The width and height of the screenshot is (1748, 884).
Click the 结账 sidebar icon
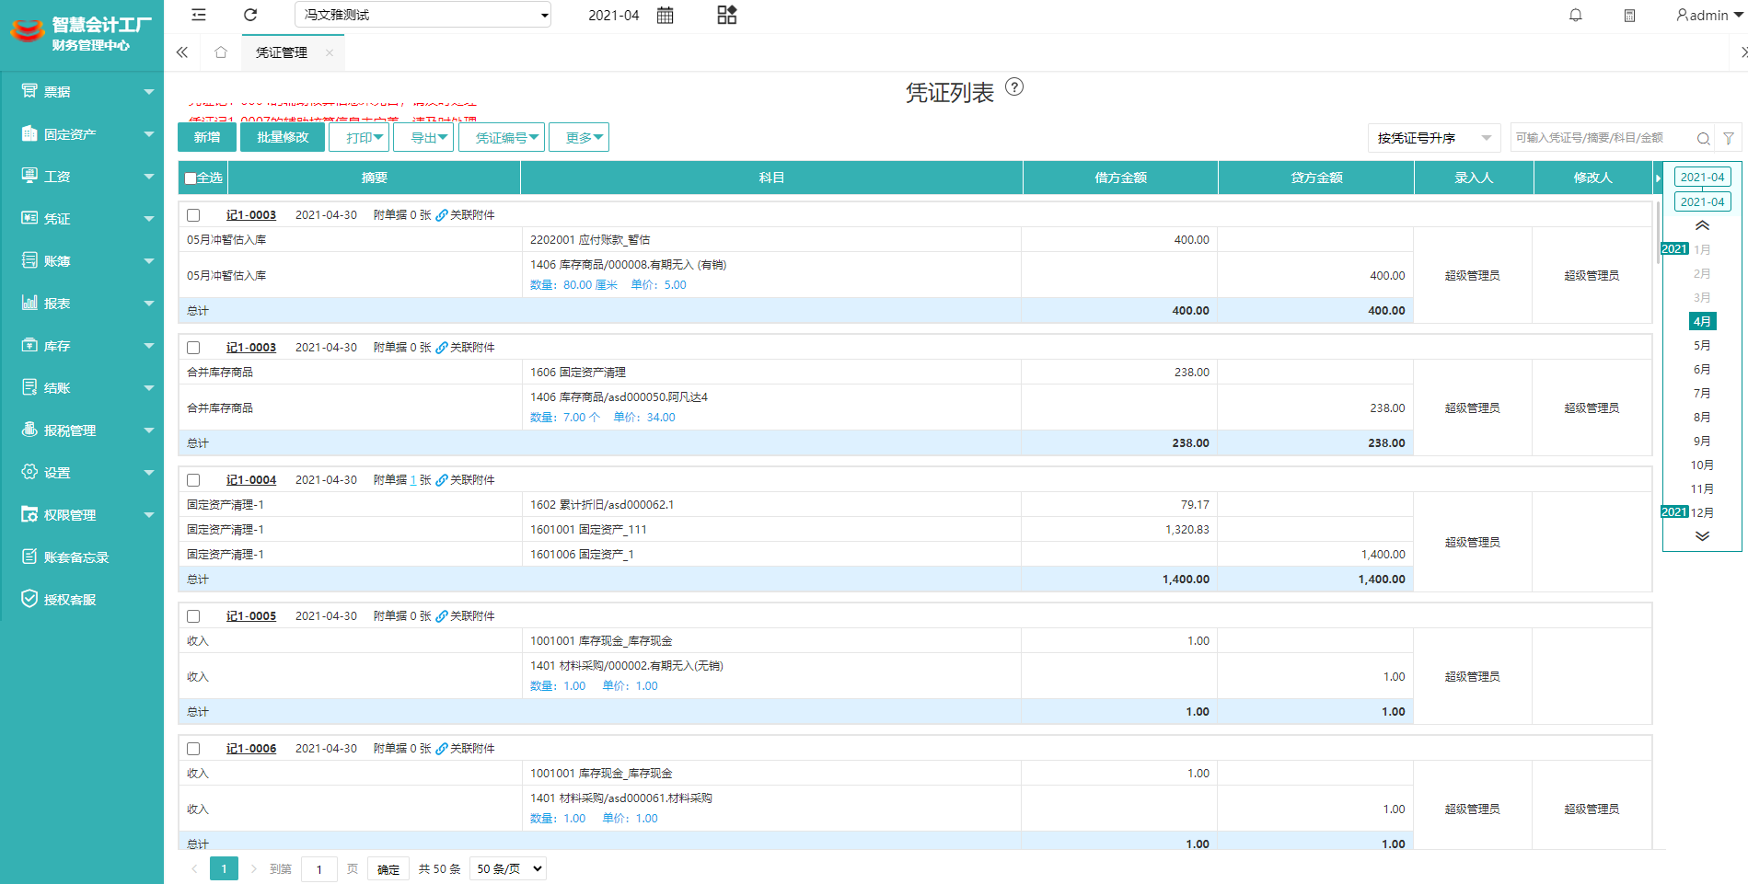click(x=29, y=387)
